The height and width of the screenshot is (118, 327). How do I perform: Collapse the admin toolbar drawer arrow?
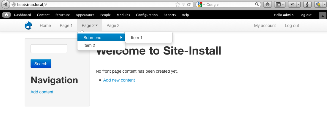point(323,16)
